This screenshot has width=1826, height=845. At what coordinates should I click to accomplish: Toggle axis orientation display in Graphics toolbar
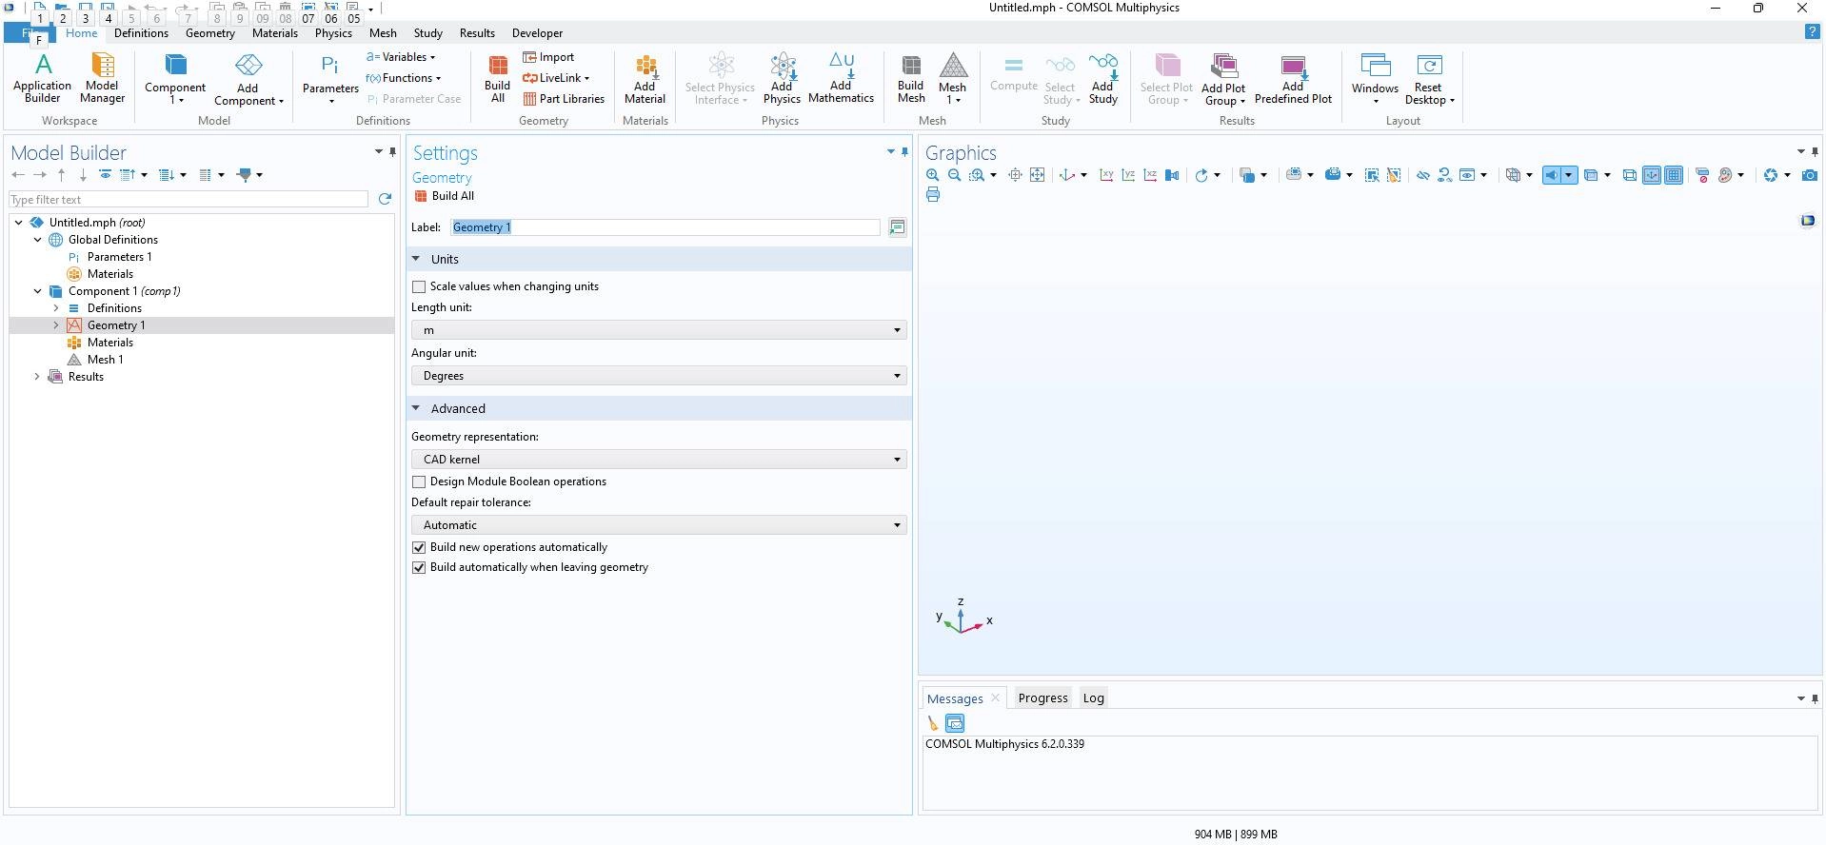[1652, 175]
